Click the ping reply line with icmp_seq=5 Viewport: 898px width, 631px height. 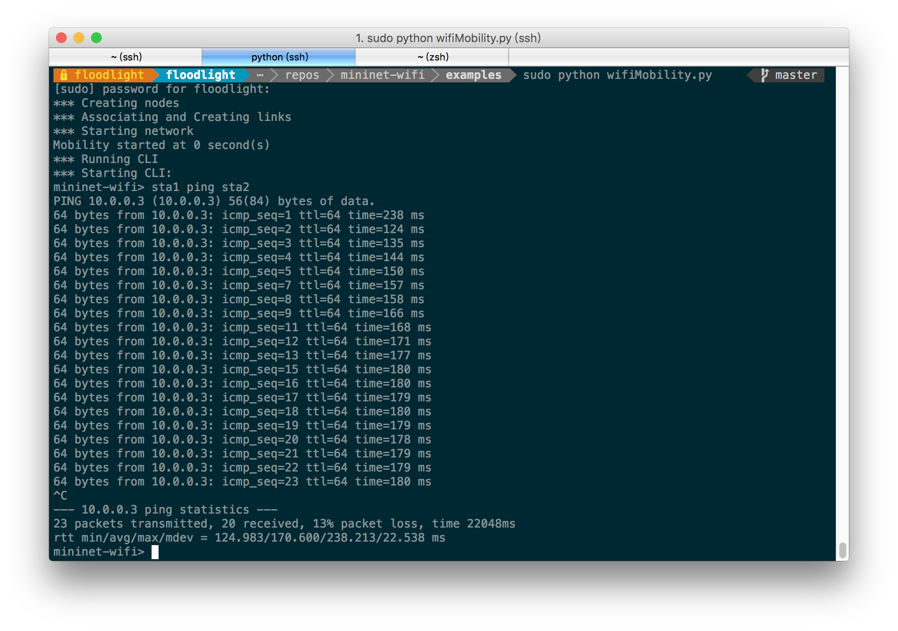239,271
